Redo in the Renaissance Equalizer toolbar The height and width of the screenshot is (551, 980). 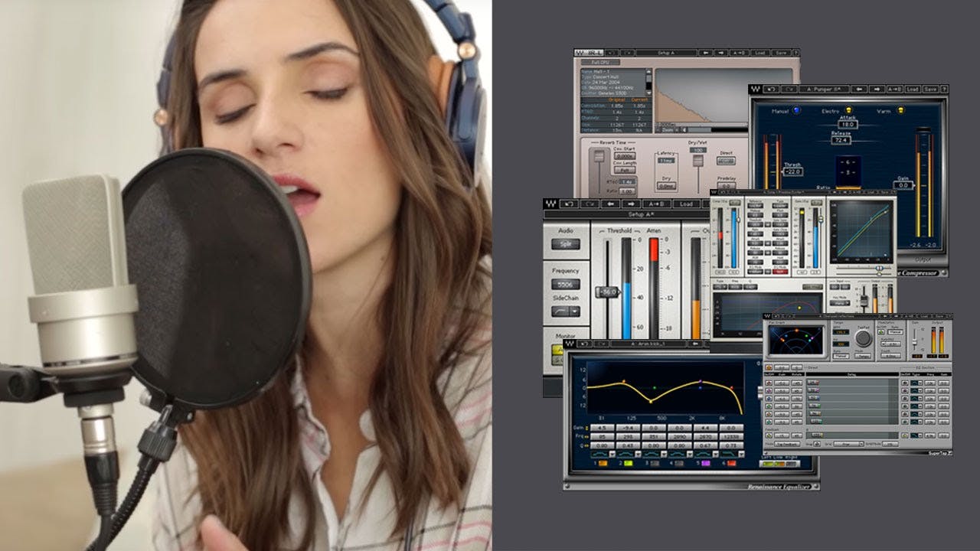(x=601, y=344)
